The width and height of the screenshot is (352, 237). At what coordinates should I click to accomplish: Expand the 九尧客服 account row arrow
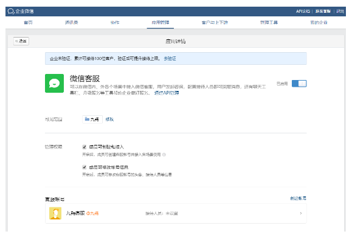pos(301,213)
